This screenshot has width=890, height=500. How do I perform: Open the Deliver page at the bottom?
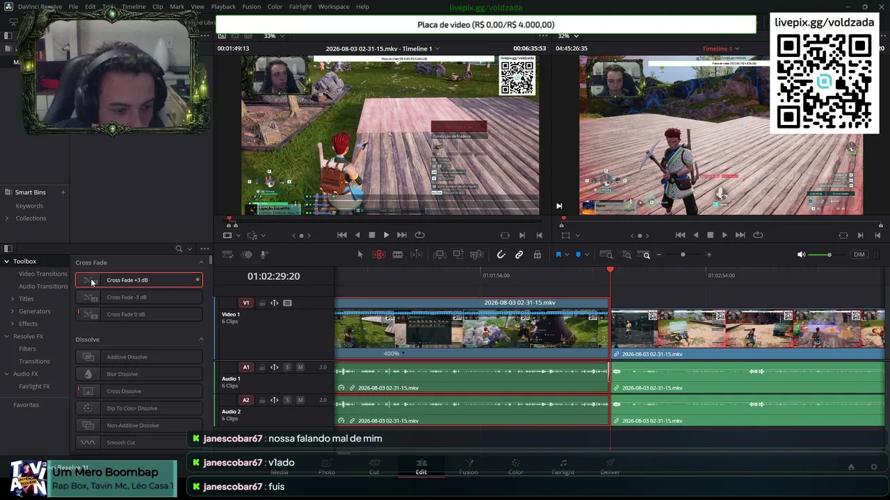pyautogui.click(x=610, y=467)
